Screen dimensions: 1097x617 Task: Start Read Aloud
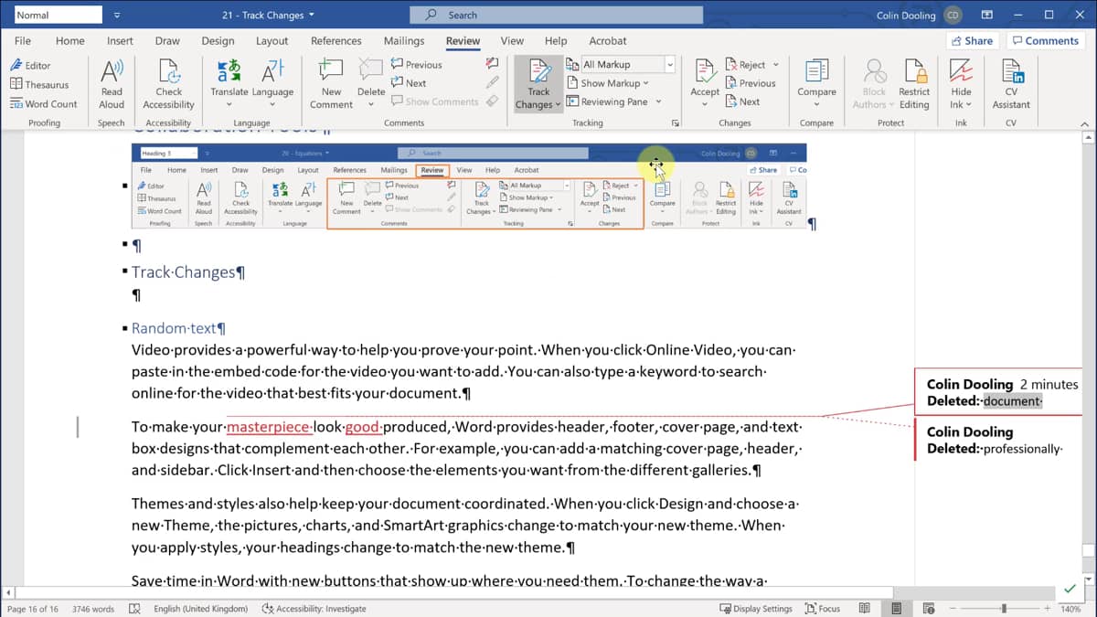[112, 84]
